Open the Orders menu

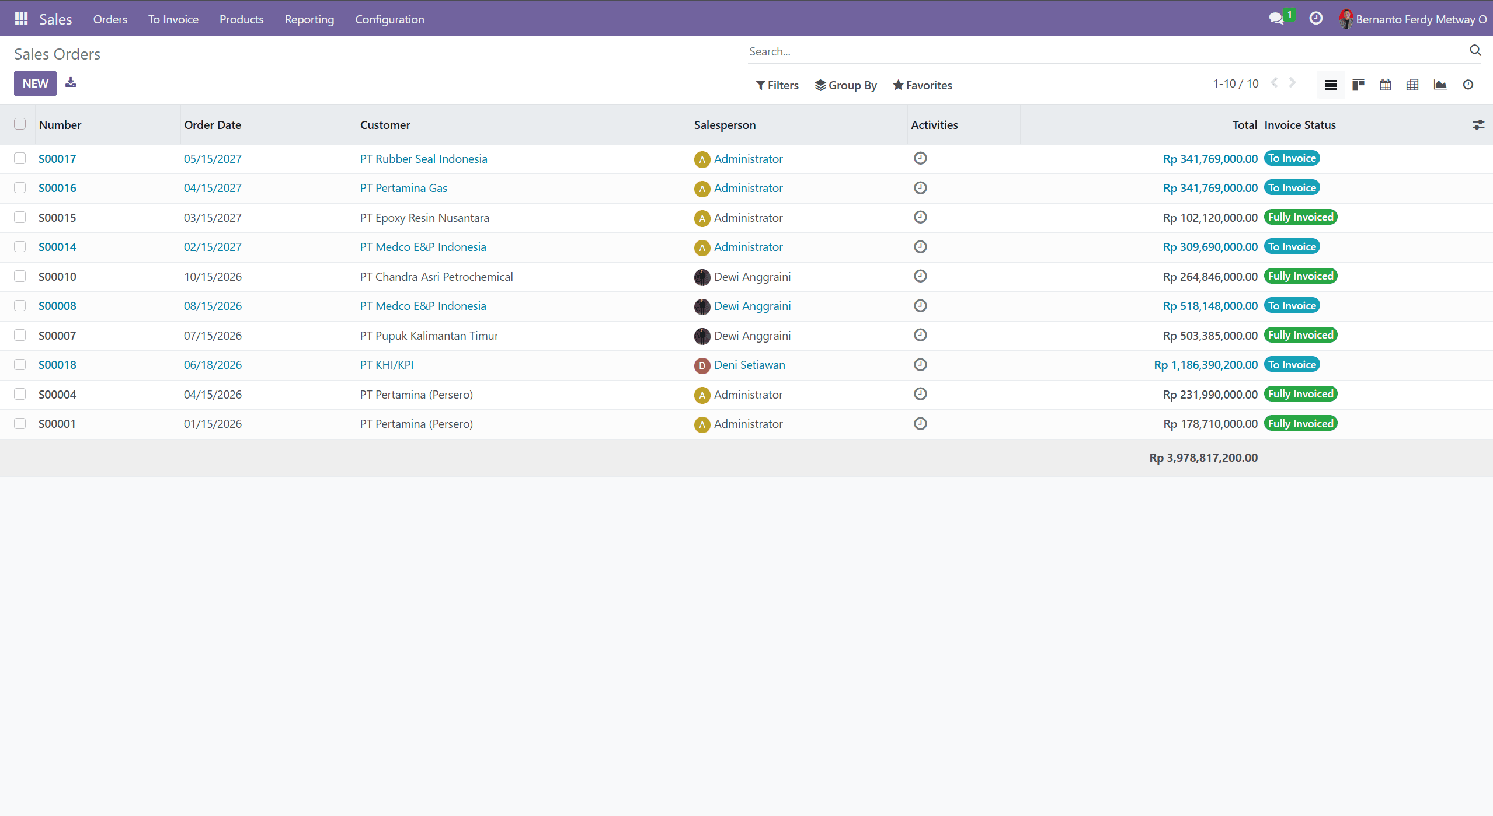coord(110,19)
